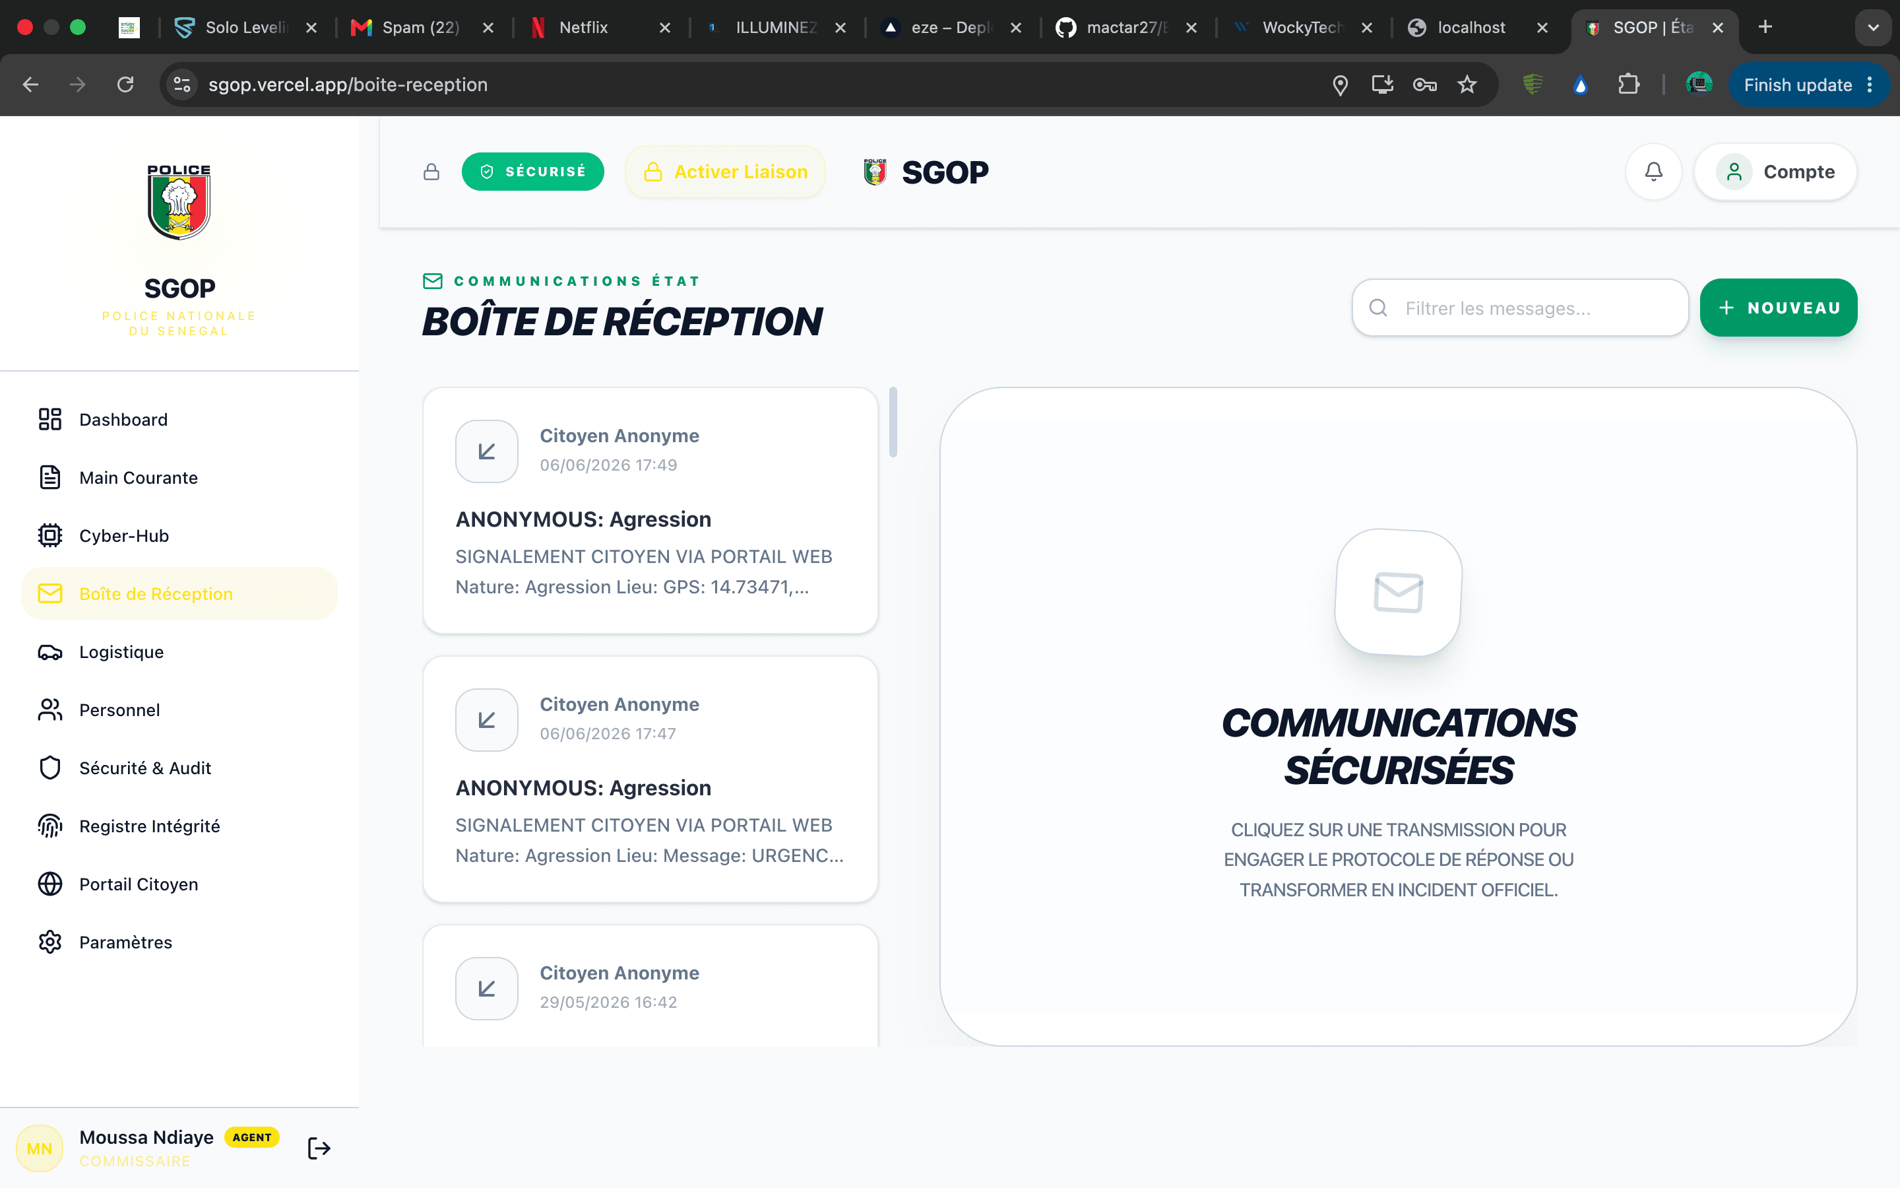Click the URL sgop.vercel.app/boite-reception
1900x1188 pixels.
tap(348, 85)
